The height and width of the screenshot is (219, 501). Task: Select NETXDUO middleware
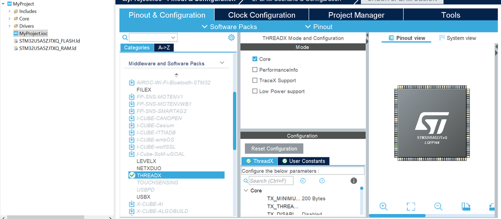click(149, 168)
